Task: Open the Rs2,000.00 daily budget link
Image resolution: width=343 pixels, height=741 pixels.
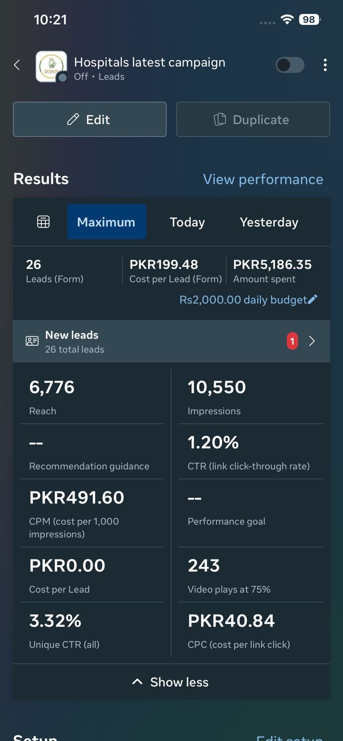Action: click(243, 300)
